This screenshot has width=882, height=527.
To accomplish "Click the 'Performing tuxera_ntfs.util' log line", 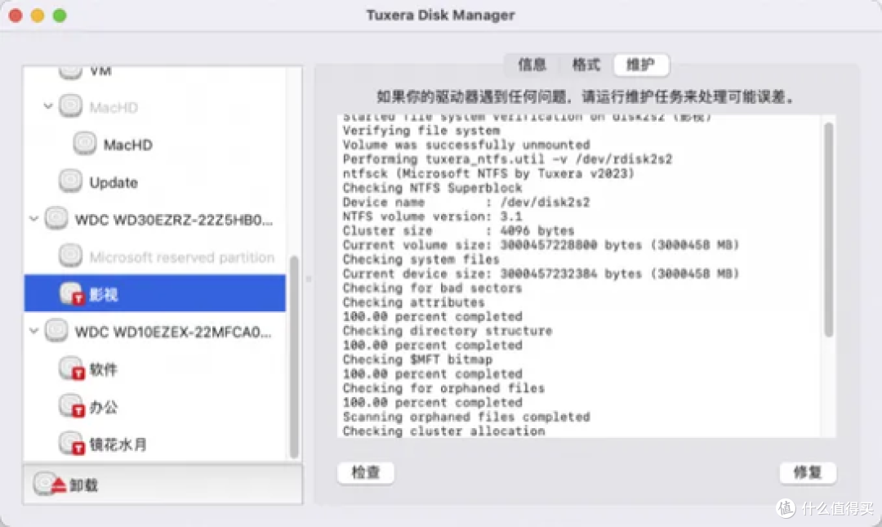I will [x=507, y=159].
